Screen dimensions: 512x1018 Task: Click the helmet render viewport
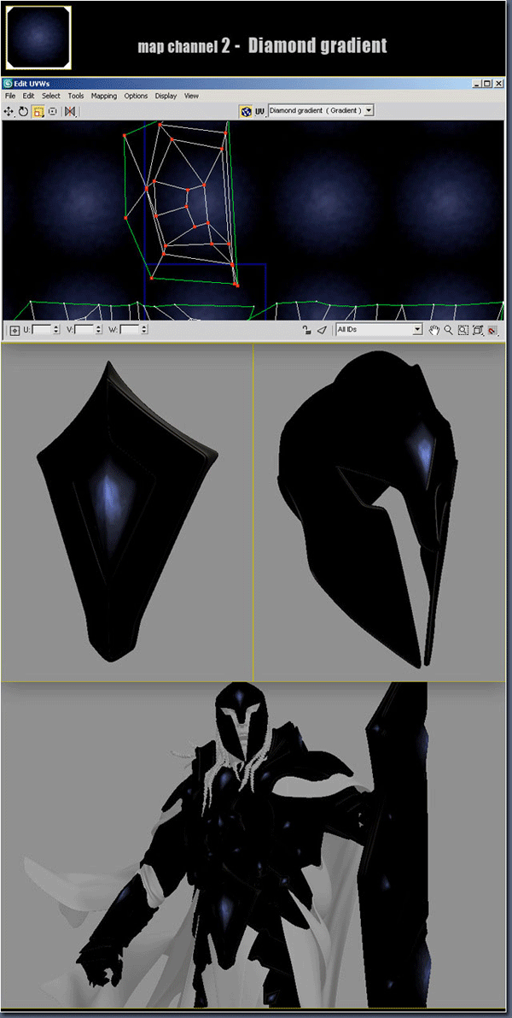pyautogui.click(x=379, y=512)
